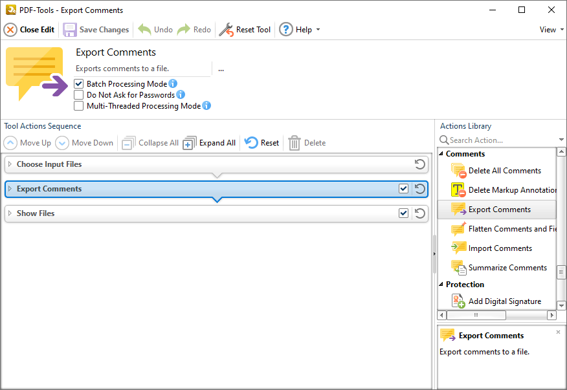
Task: Open the Help question mark icon
Action: pyautogui.click(x=286, y=30)
